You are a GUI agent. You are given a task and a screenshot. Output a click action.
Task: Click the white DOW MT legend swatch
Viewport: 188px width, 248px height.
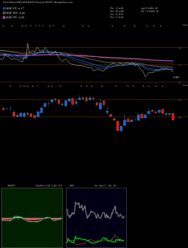(x=4, y=13)
